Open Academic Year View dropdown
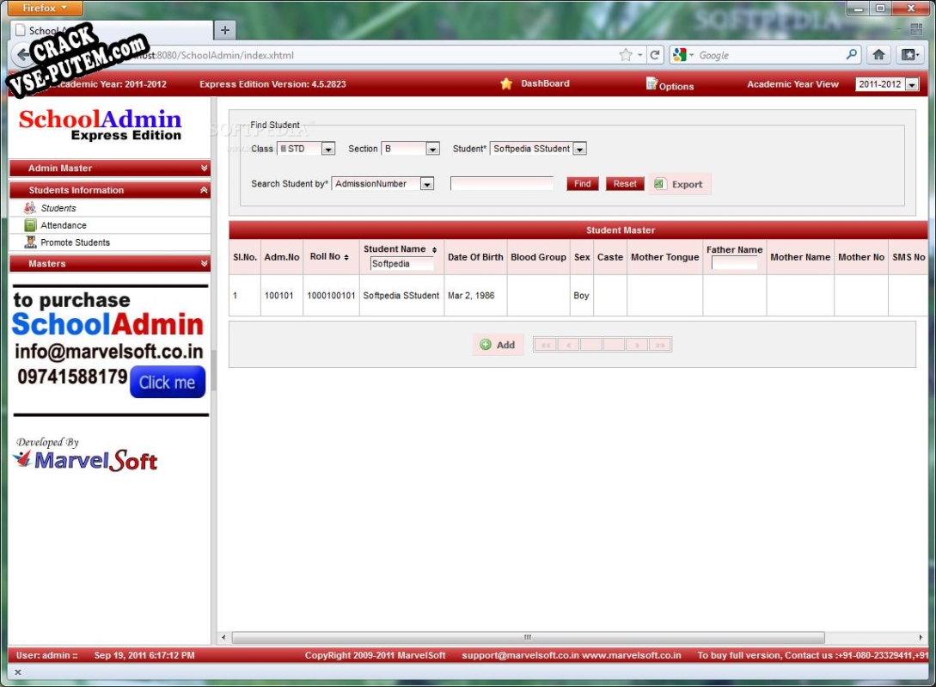Screen dimensions: 936x687 point(912,84)
